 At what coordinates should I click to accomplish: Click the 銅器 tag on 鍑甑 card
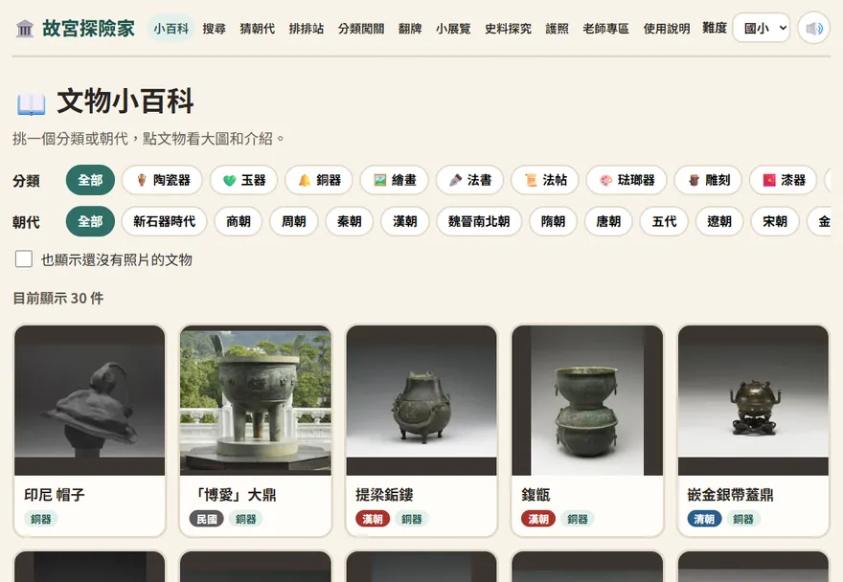578,519
